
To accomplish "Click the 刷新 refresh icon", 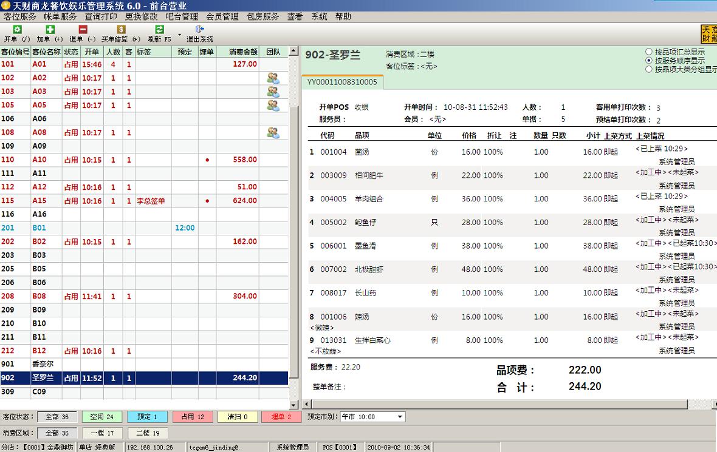I will (x=159, y=29).
